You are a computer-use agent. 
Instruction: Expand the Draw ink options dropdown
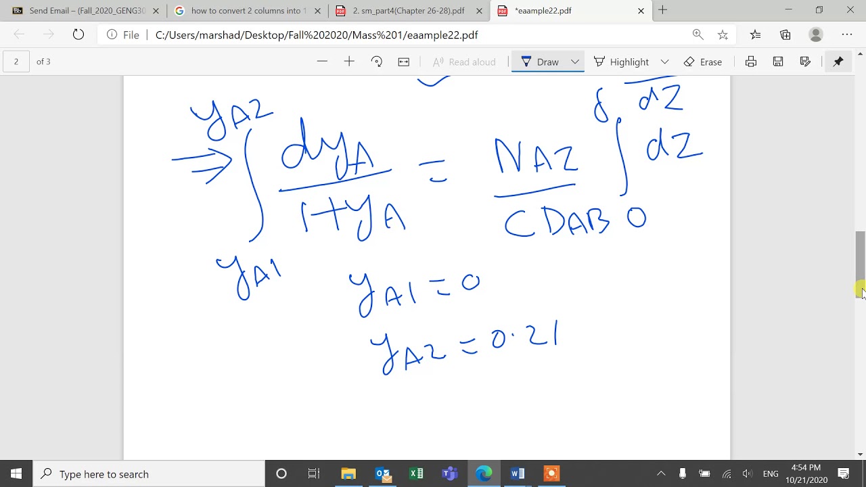coord(574,62)
